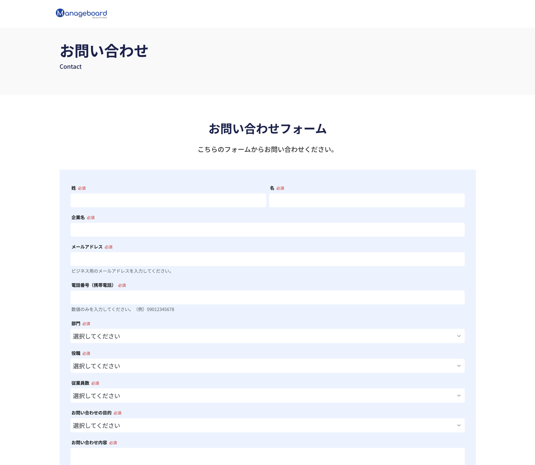Viewport: 535px width, 465px height.
Task: Click the 役職 dropdown arrow
Action: [458, 366]
